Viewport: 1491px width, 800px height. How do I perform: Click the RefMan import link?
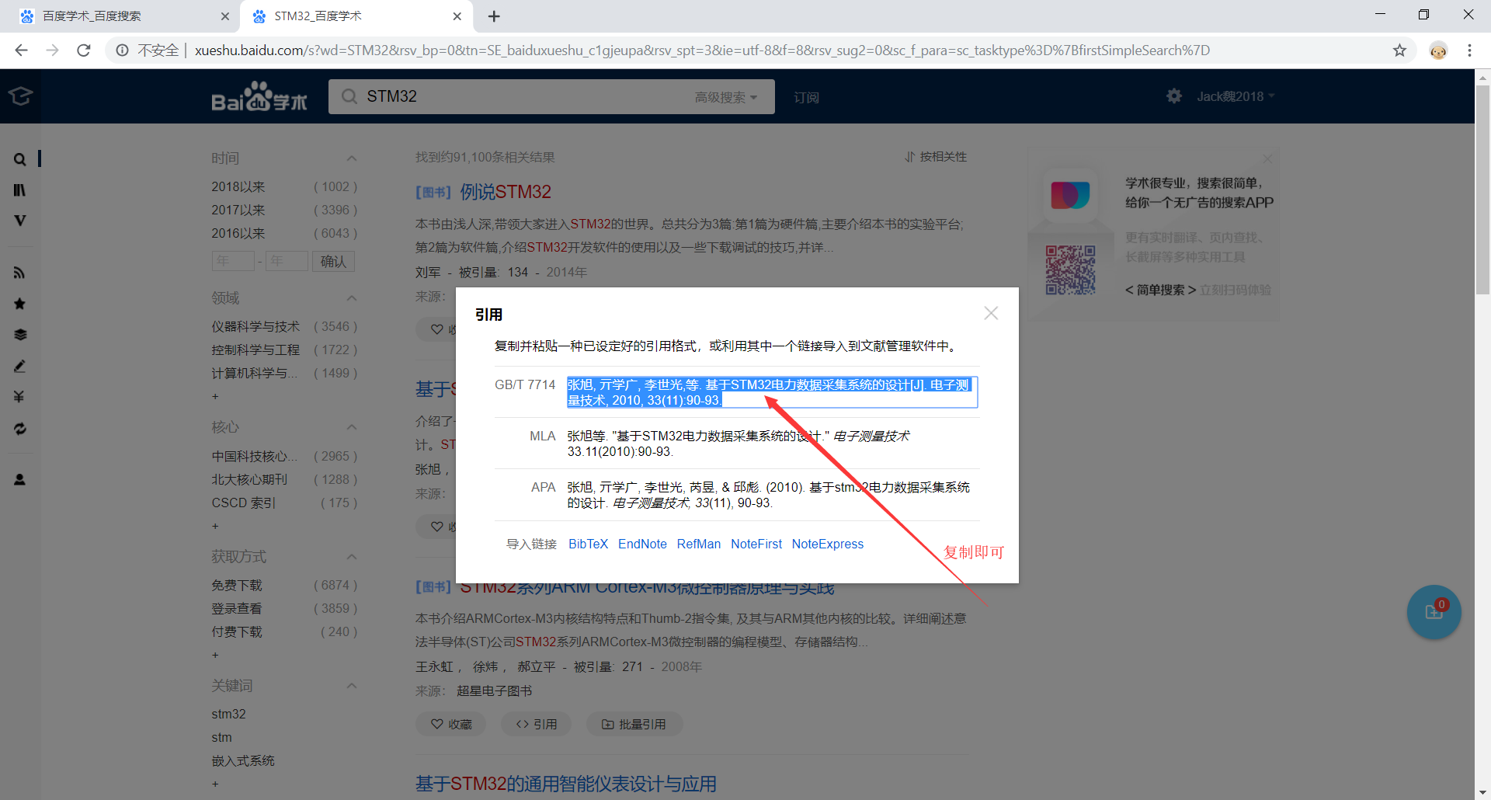(698, 544)
